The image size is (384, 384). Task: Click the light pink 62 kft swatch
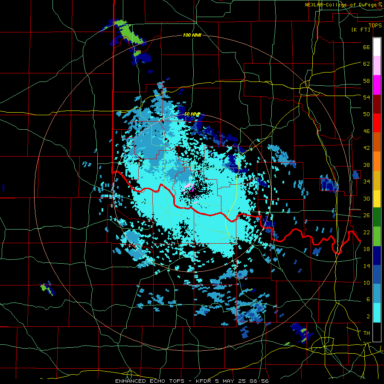(377, 65)
